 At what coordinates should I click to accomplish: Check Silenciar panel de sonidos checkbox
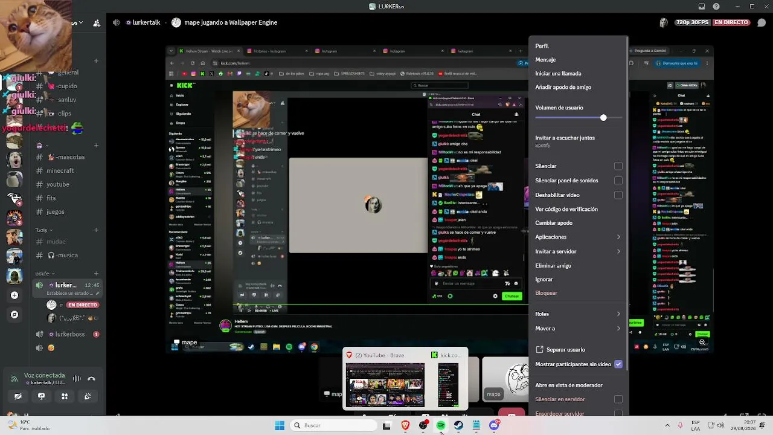click(618, 181)
